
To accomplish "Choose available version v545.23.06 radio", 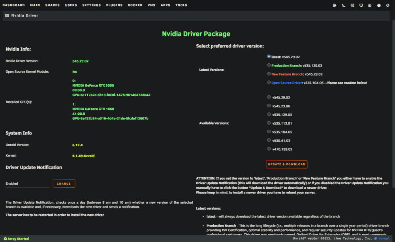I will (269, 106).
